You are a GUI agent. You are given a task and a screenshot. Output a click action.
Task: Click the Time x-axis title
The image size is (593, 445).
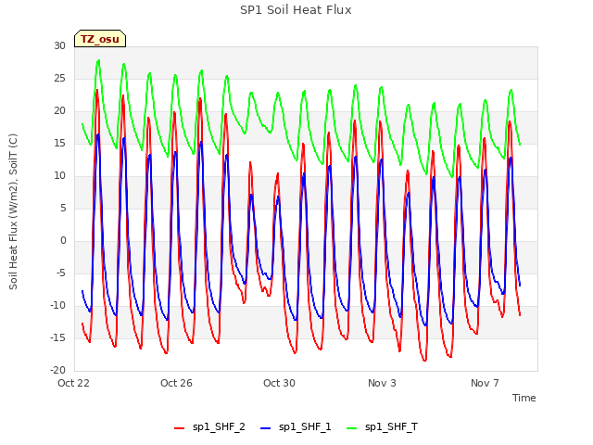click(524, 398)
